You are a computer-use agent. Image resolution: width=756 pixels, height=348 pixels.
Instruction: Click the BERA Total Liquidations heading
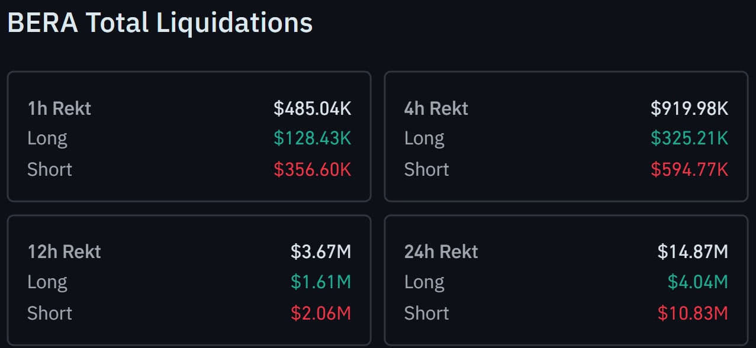pyautogui.click(x=160, y=24)
